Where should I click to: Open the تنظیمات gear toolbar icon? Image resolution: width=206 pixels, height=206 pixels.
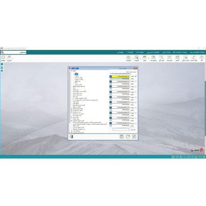tap(129, 57)
